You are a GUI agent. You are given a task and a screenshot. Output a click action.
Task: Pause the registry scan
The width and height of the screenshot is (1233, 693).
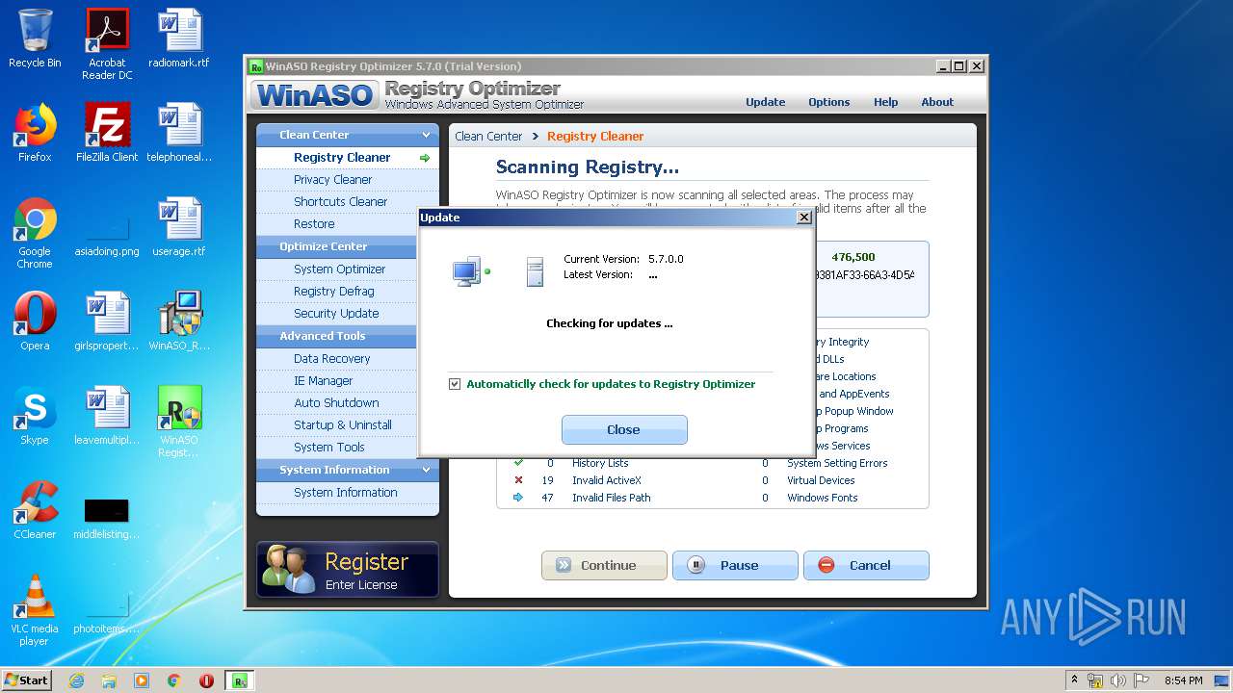pos(735,565)
